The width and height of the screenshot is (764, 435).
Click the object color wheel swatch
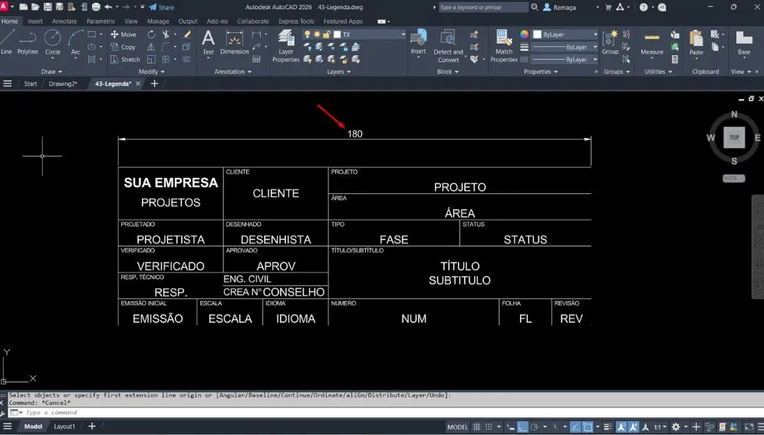click(524, 35)
